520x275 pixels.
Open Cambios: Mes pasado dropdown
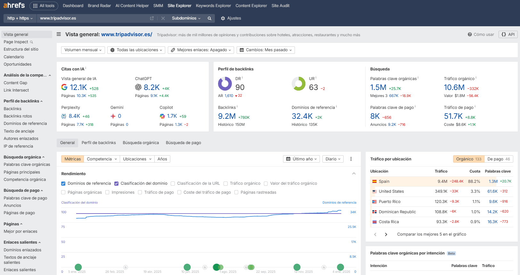click(266, 50)
